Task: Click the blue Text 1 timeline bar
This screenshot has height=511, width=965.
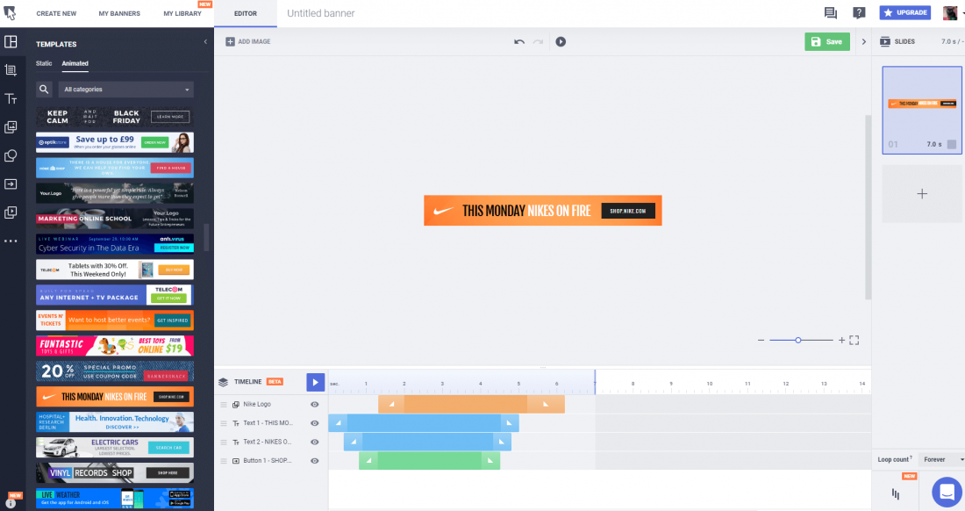Action: point(424,423)
